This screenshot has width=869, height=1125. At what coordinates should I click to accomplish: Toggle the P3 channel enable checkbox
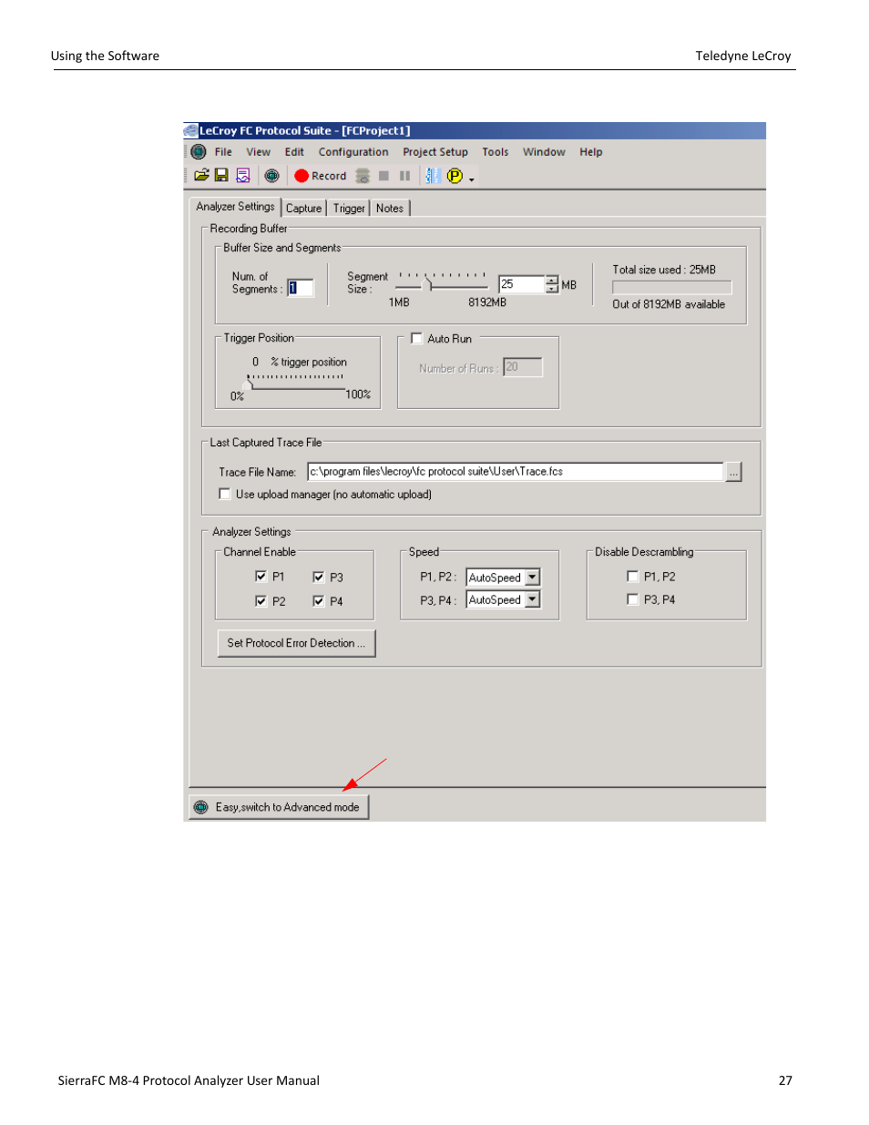click(x=319, y=577)
